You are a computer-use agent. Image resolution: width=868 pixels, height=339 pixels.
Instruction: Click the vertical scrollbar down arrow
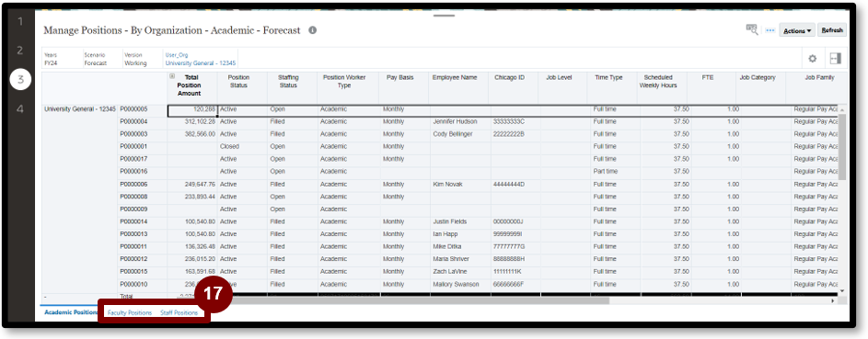(842, 291)
